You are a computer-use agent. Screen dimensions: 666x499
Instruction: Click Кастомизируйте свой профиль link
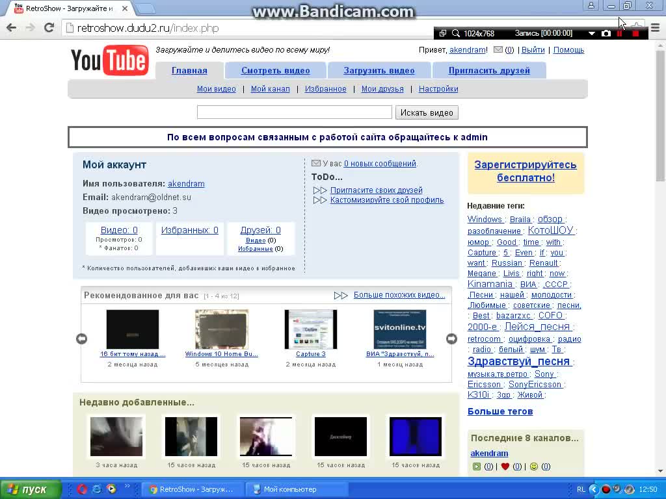pyautogui.click(x=387, y=200)
